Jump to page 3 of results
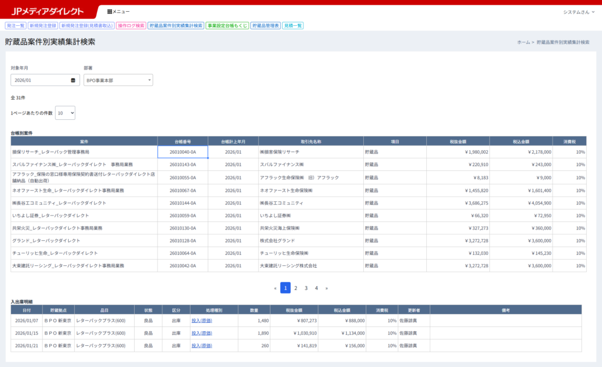Viewport: 602px width, 367px height. tap(306, 288)
